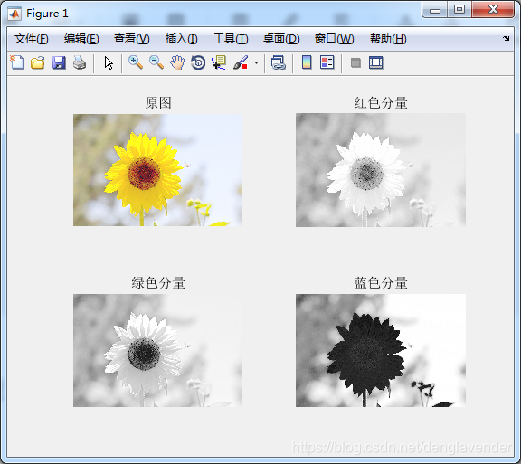Close the Figure 1 window
This screenshot has height=464, width=521.
(x=493, y=10)
